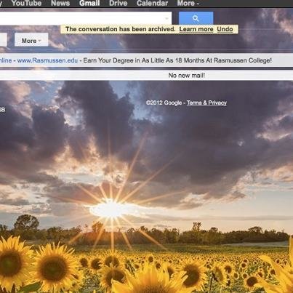
Task: Open Drive from the Google bar
Action: pos(118,3)
